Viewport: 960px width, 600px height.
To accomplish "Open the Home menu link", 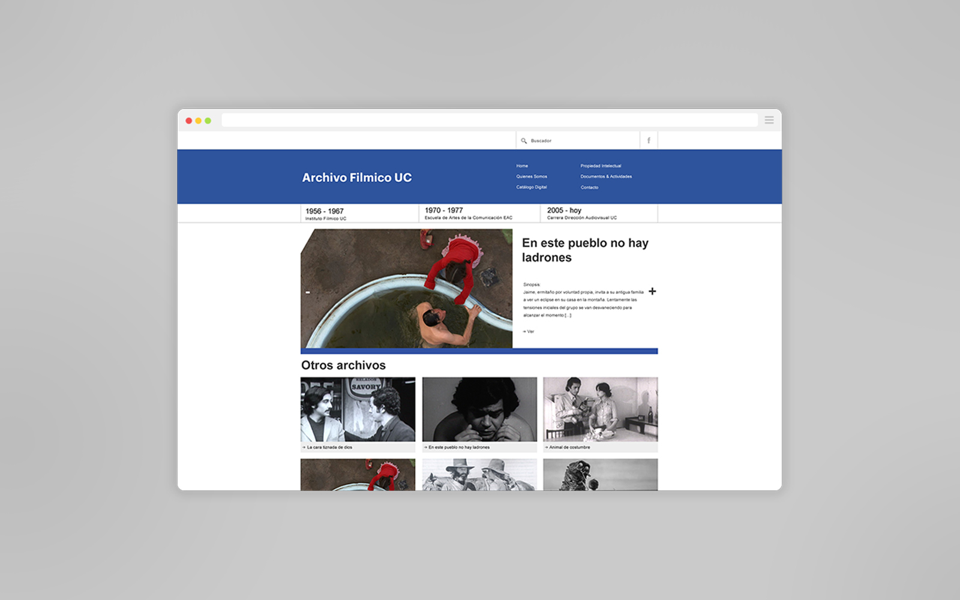I will click(x=522, y=166).
